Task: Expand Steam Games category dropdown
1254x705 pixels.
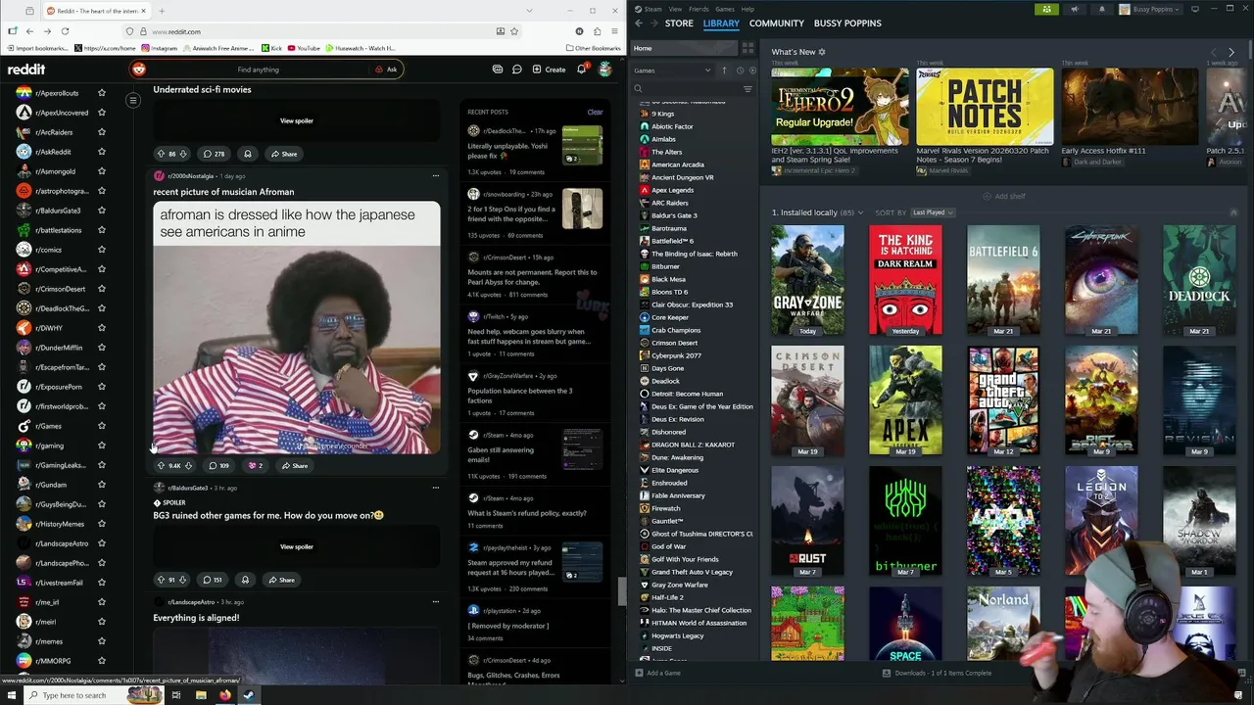Action: click(x=707, y=70)
